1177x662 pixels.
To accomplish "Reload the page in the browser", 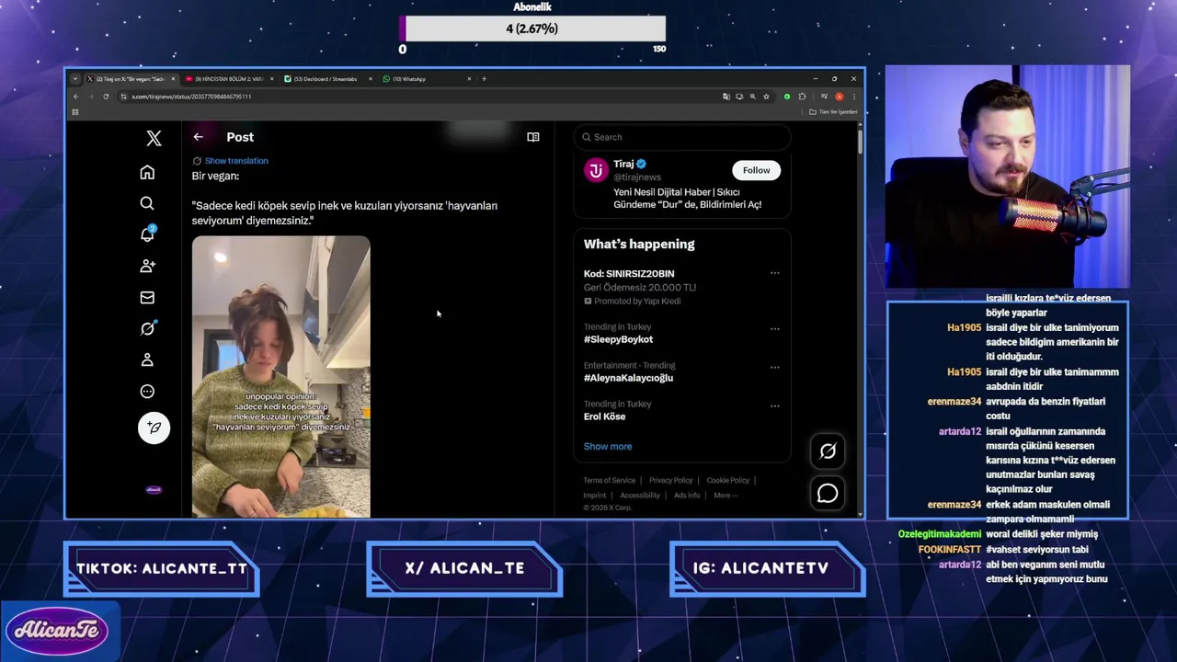I will 106,97.
